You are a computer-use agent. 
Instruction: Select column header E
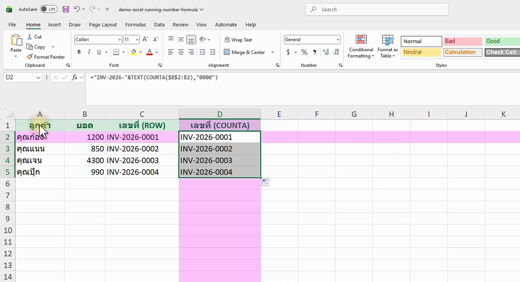tap(279, 114)
